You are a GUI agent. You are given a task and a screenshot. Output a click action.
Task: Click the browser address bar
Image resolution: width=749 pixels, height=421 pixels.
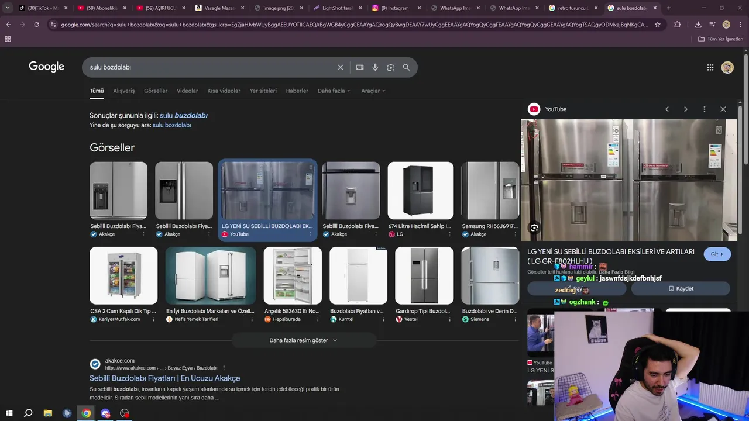[x=354, y=25]
